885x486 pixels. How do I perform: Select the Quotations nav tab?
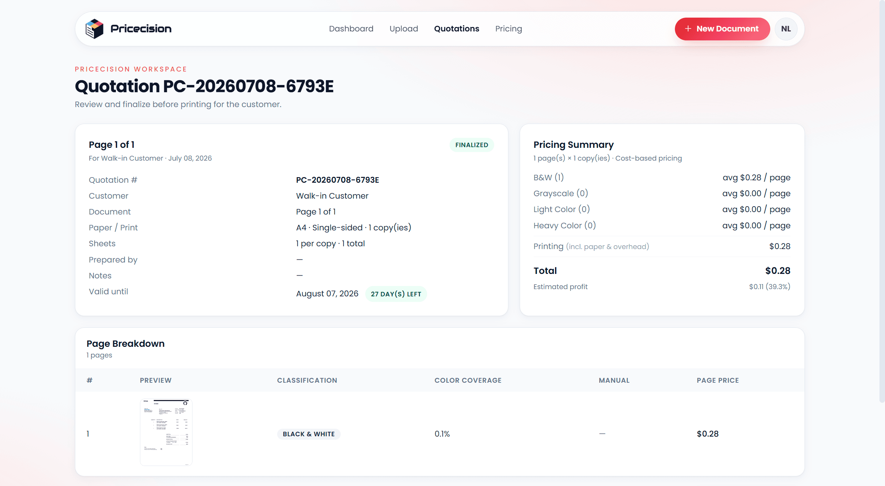(456, 29)
